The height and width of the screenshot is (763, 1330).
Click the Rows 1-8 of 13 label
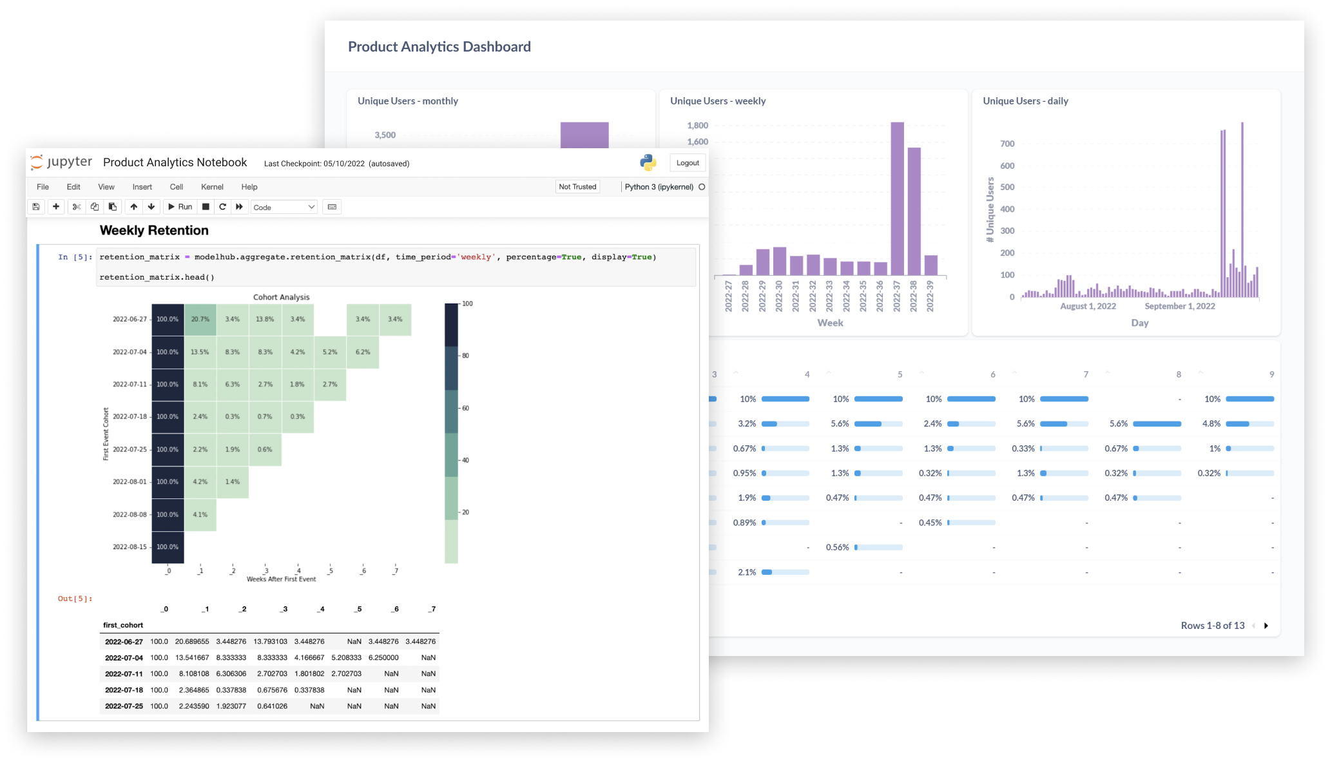click(x=1212, y=626)
